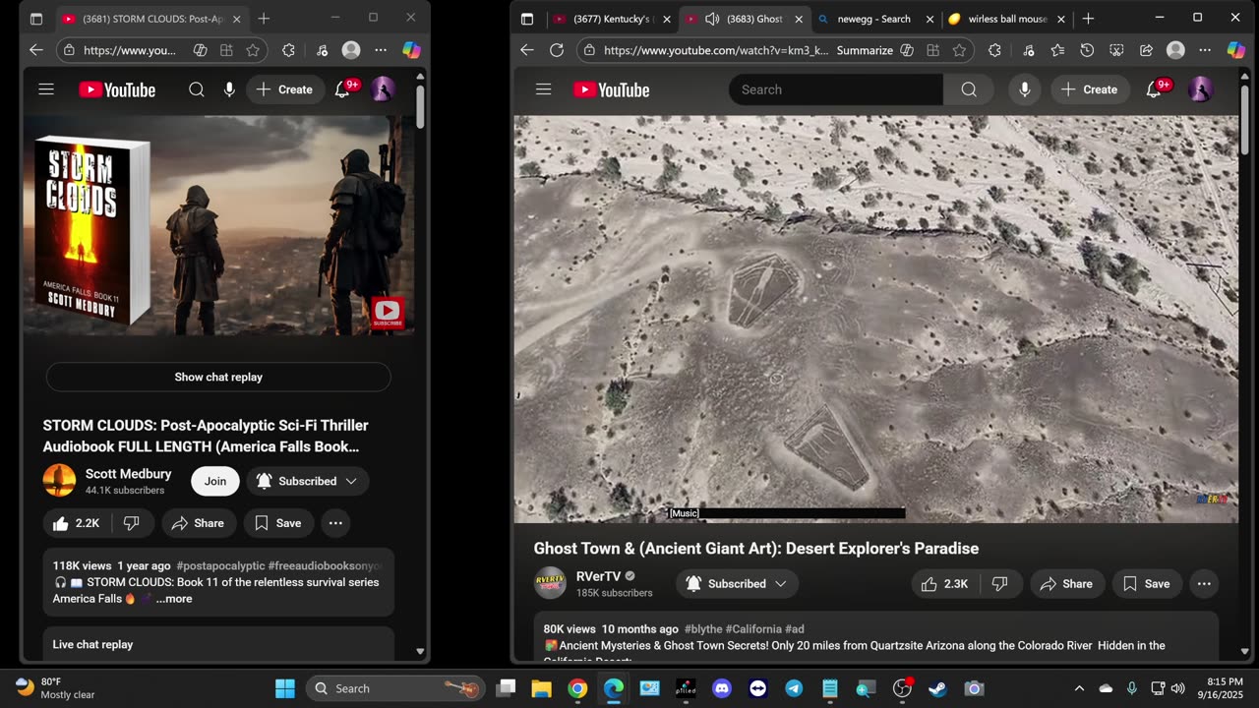
Task: Click the Scott Medbury channel avatar
Action: [x=59, y=481]
